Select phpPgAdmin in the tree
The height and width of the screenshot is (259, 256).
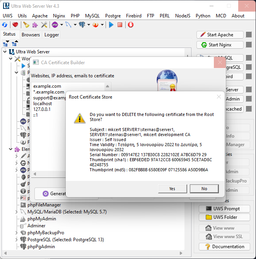41,247
